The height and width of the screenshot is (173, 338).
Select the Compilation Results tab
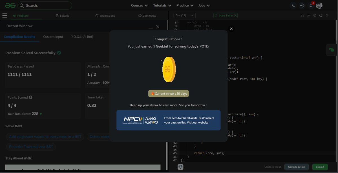19,37
